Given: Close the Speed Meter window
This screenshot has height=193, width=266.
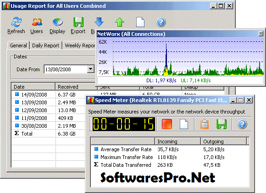Looking at the screenshot, I should tap(249, 100).
